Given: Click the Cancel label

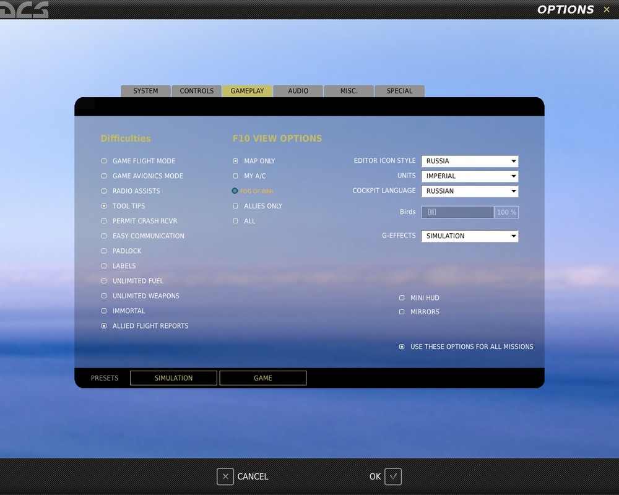Looking at the screenshot, I should coord(253,476).
